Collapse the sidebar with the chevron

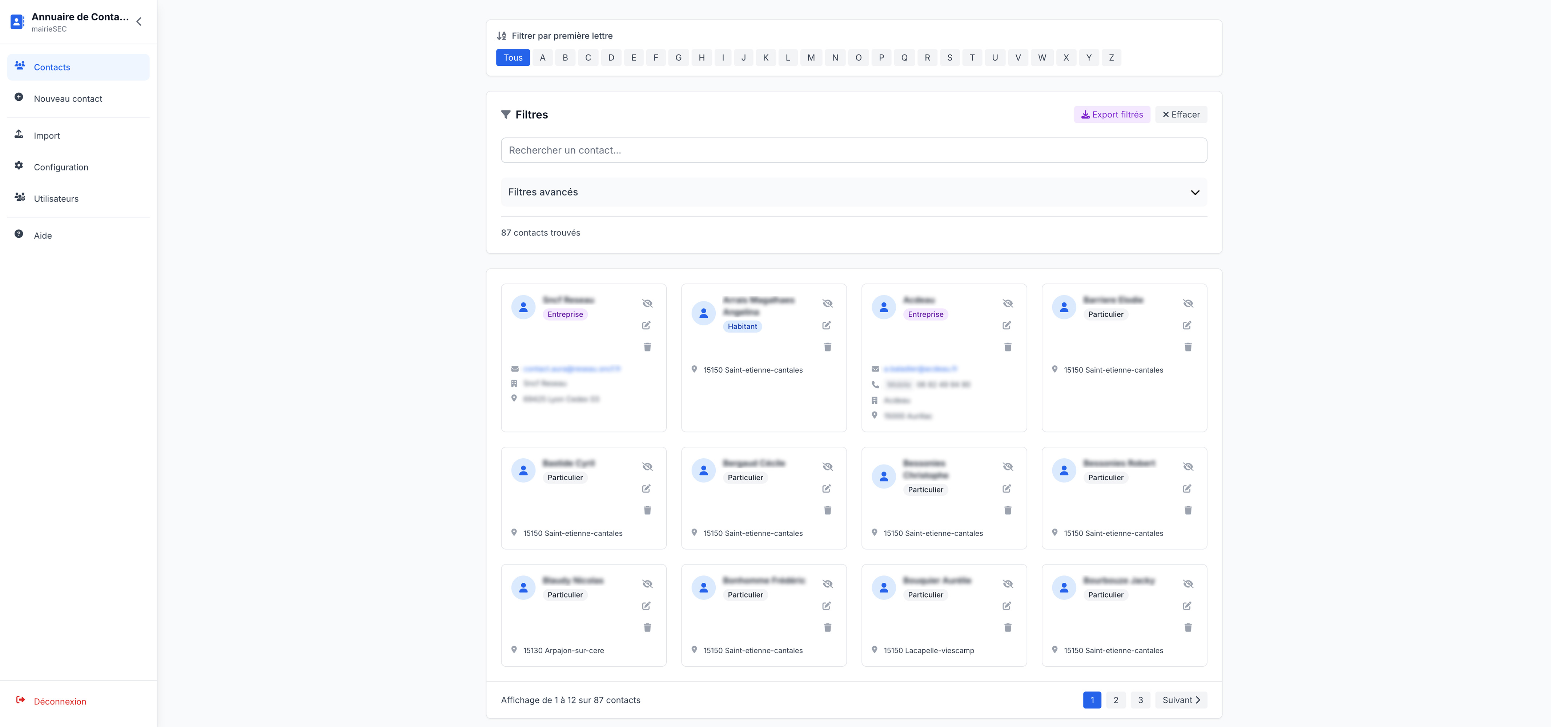(x=139, y=22)
